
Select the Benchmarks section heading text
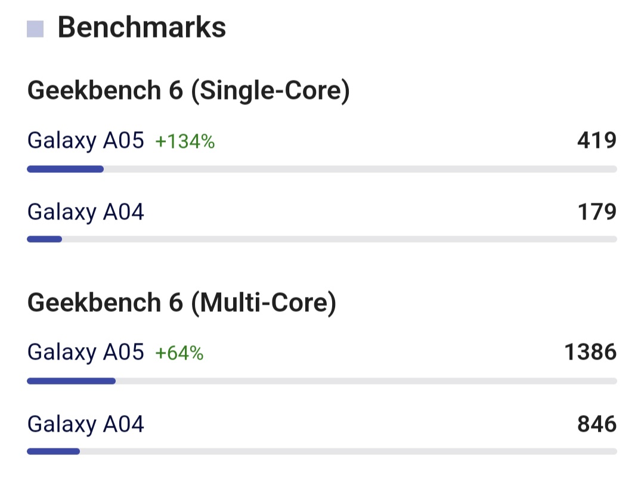pyautogui.click(x=141, y=27)
